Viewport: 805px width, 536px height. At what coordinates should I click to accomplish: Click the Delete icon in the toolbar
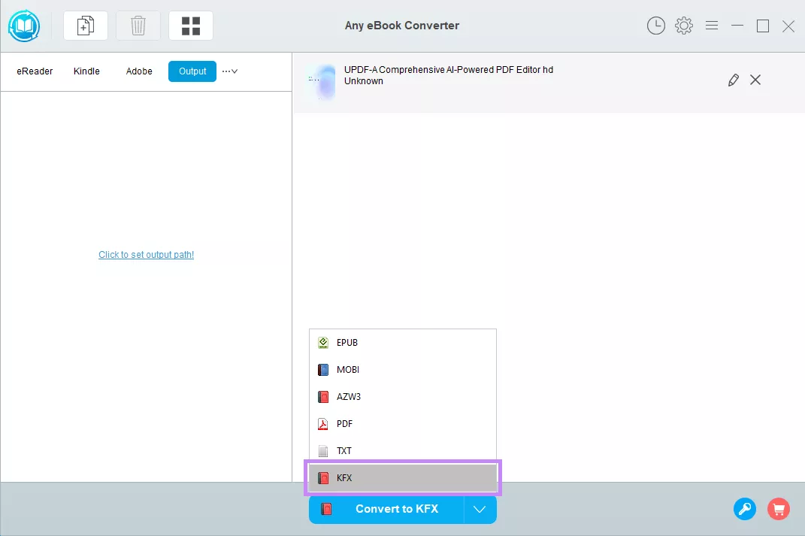pos(138,25)
